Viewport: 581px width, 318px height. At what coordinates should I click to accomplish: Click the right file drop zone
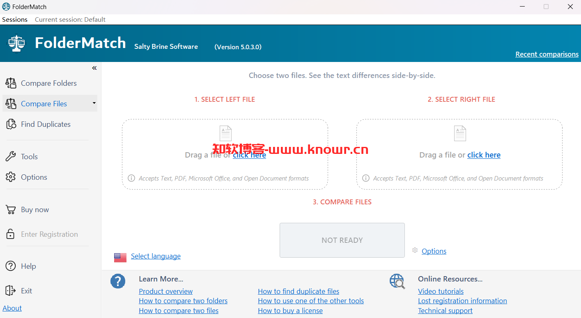459,154
